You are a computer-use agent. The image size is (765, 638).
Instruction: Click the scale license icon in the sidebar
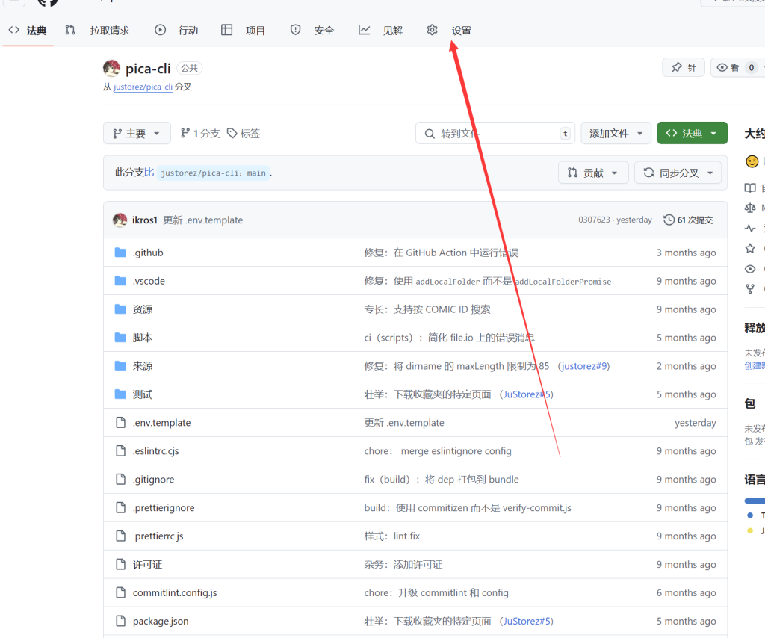pos(750,208)
